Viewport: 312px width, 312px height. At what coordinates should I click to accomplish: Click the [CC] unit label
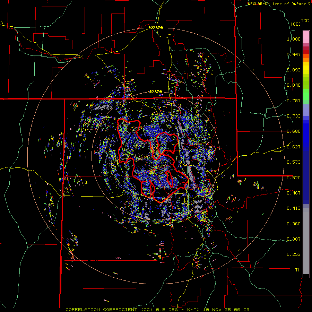point(296,24)
